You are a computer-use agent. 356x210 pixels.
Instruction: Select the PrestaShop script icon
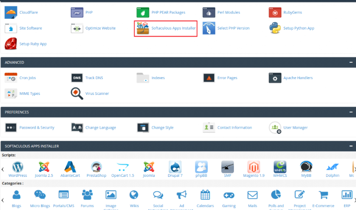(96, 167)
